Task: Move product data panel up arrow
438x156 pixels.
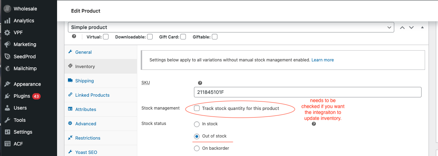Action: (403, 28)
